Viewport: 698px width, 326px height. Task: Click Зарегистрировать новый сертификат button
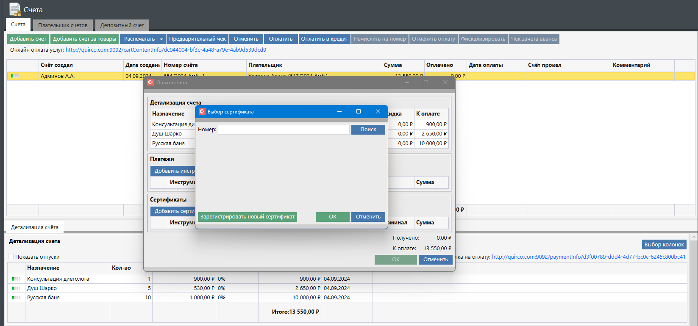coord(247,217)
